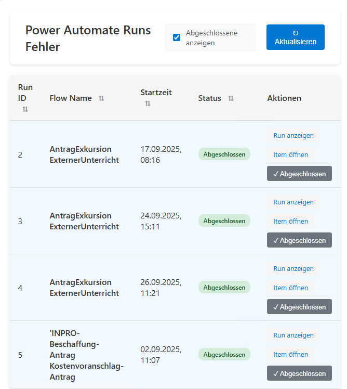Click the Status column header label

(209, 98)
